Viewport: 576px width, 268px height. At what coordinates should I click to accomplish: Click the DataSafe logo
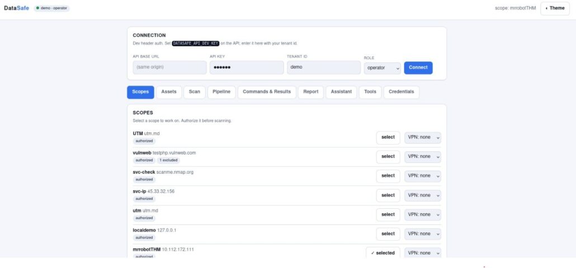17,8
